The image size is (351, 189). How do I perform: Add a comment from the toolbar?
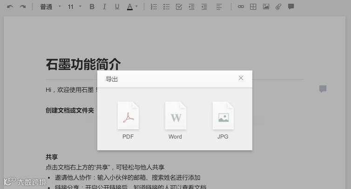point(291,7)
